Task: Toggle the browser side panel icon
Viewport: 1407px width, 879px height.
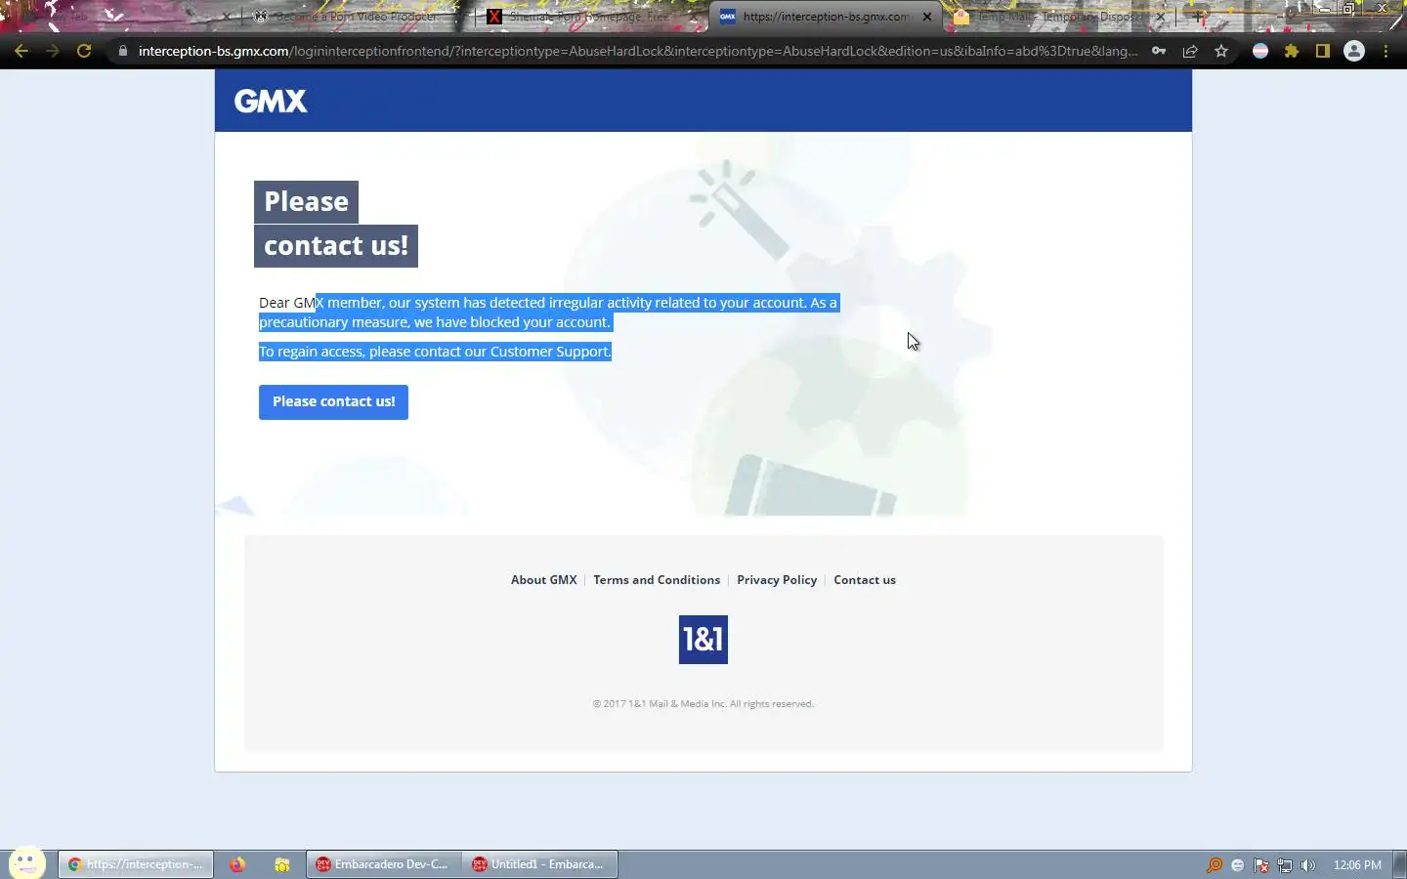Action: tap(1323, 51)
